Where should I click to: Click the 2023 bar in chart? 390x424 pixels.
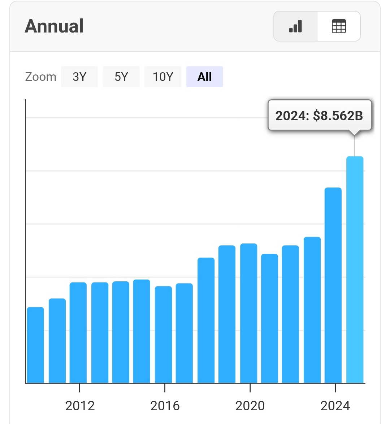333,285
